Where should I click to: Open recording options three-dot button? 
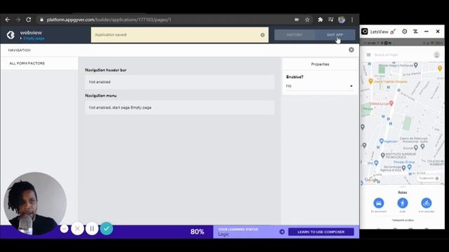[x=64, y=229]
